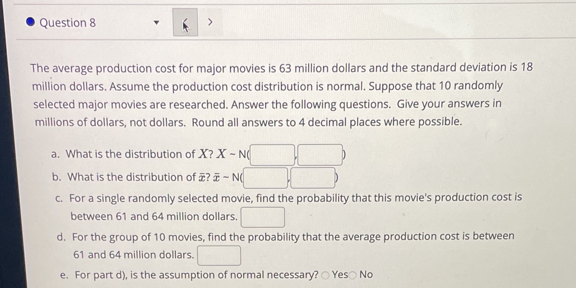Collapse Question 8 using the dropdown arrow
576x288 pixels.
point(157,23)
